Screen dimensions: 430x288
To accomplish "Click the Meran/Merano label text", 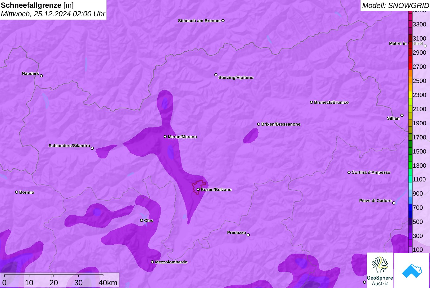I will click(182, 137).
